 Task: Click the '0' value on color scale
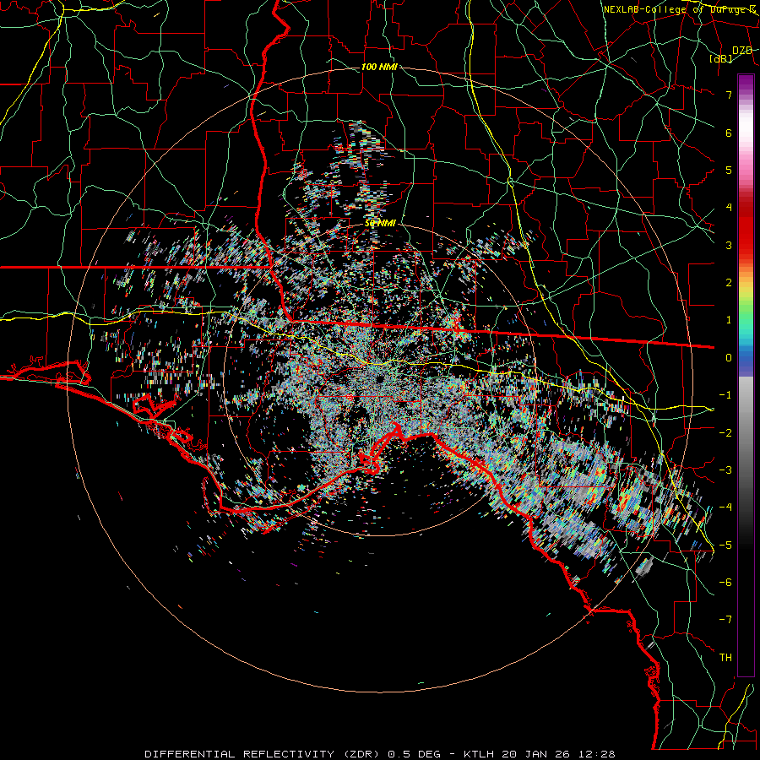729,358
